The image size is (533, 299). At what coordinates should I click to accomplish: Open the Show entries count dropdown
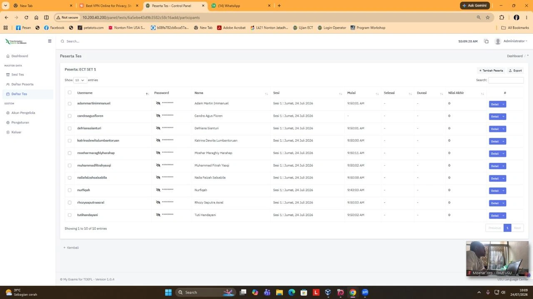tap(80, 80)
